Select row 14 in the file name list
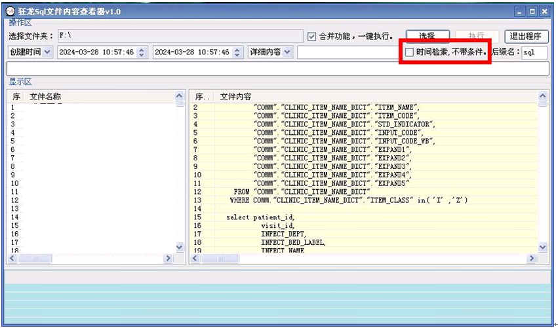 click(x=91, y=217)
